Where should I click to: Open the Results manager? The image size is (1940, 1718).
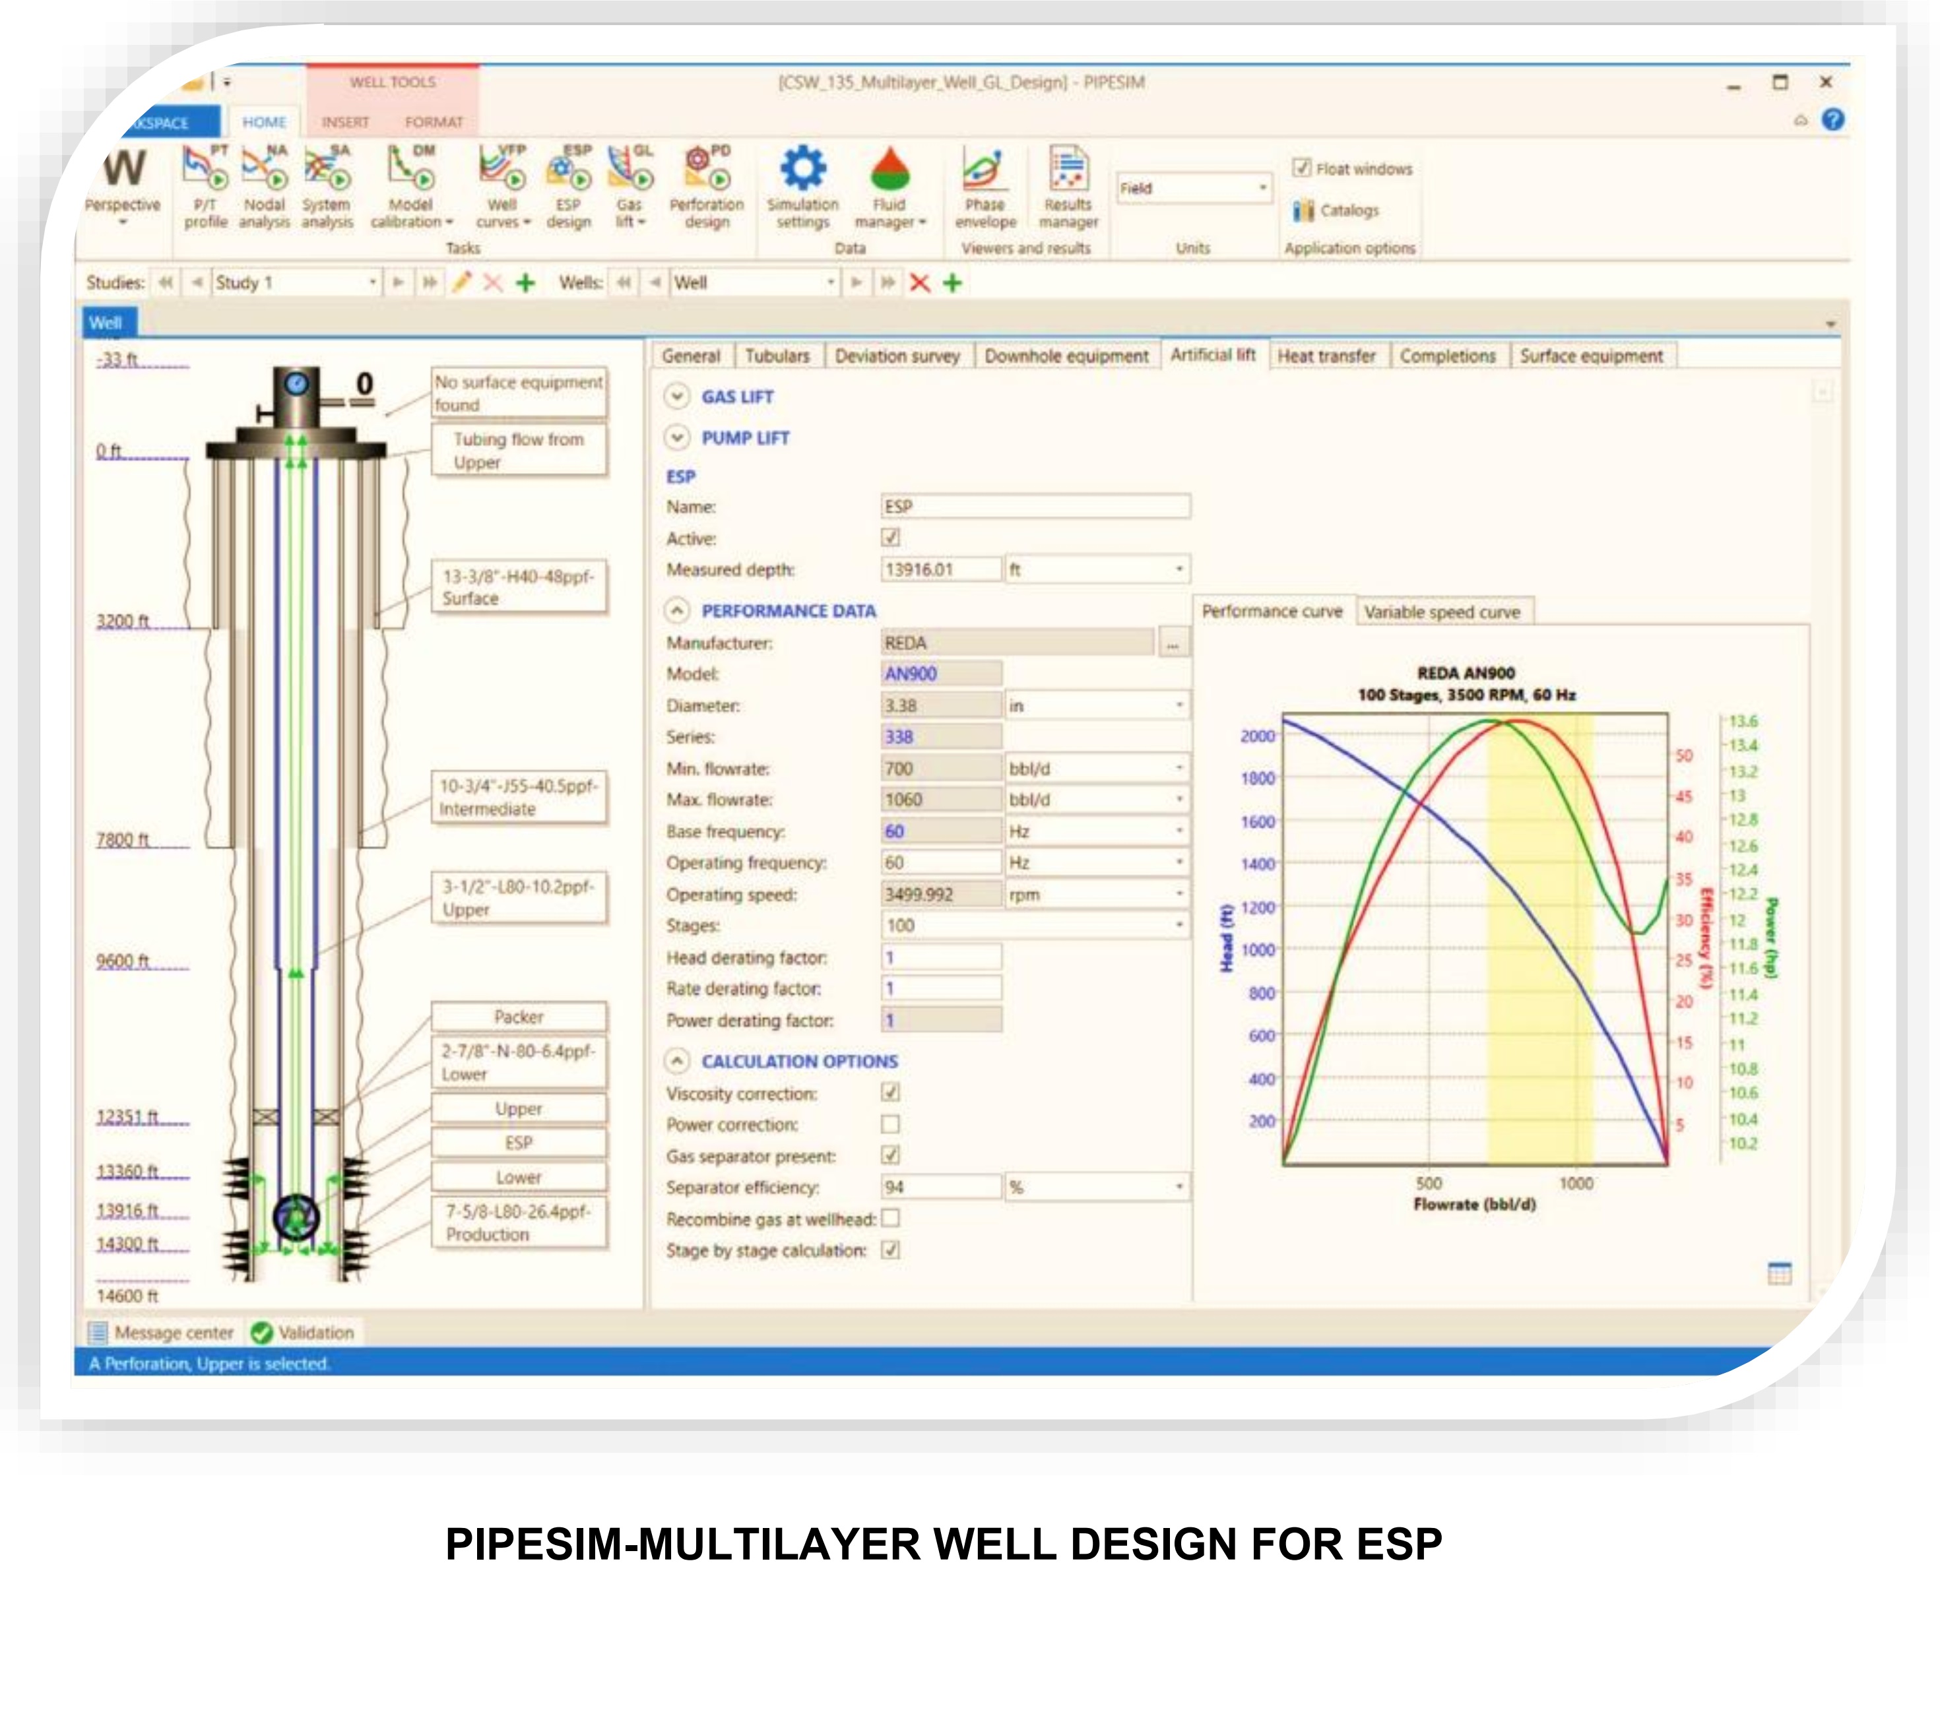pos(1068,187)
